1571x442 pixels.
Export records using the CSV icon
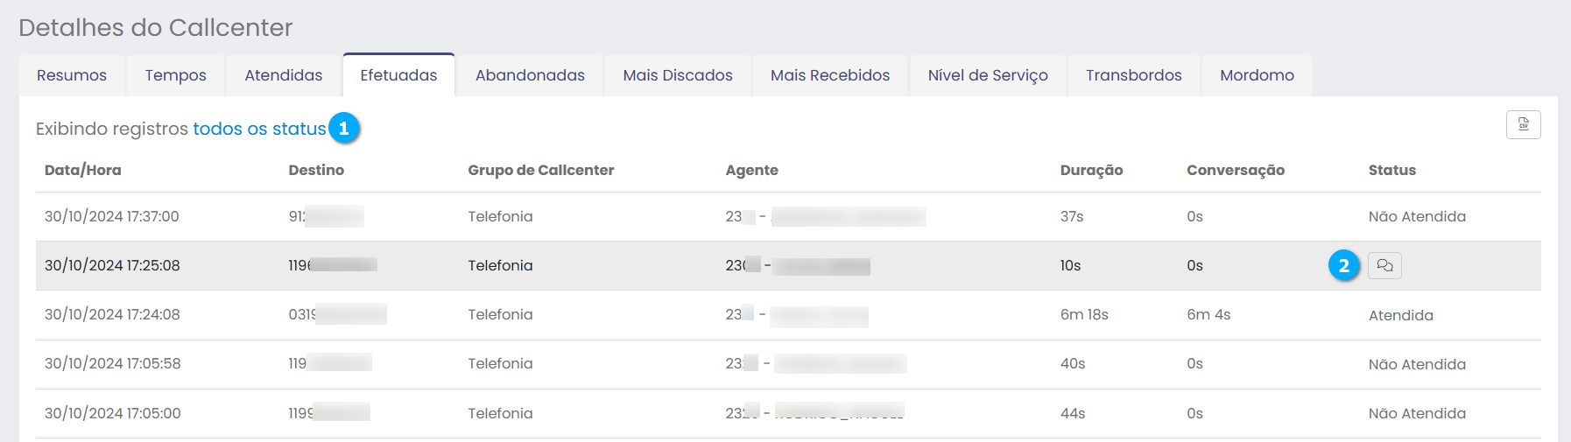click(1523, 125)
